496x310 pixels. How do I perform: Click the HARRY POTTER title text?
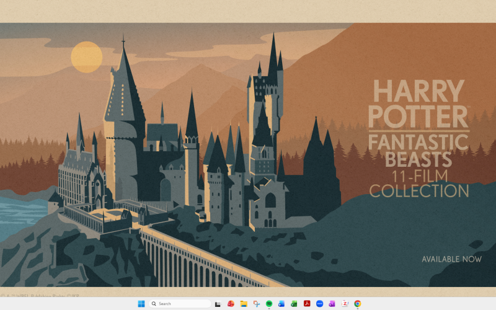pyautogui.click(x=418, y=104)
